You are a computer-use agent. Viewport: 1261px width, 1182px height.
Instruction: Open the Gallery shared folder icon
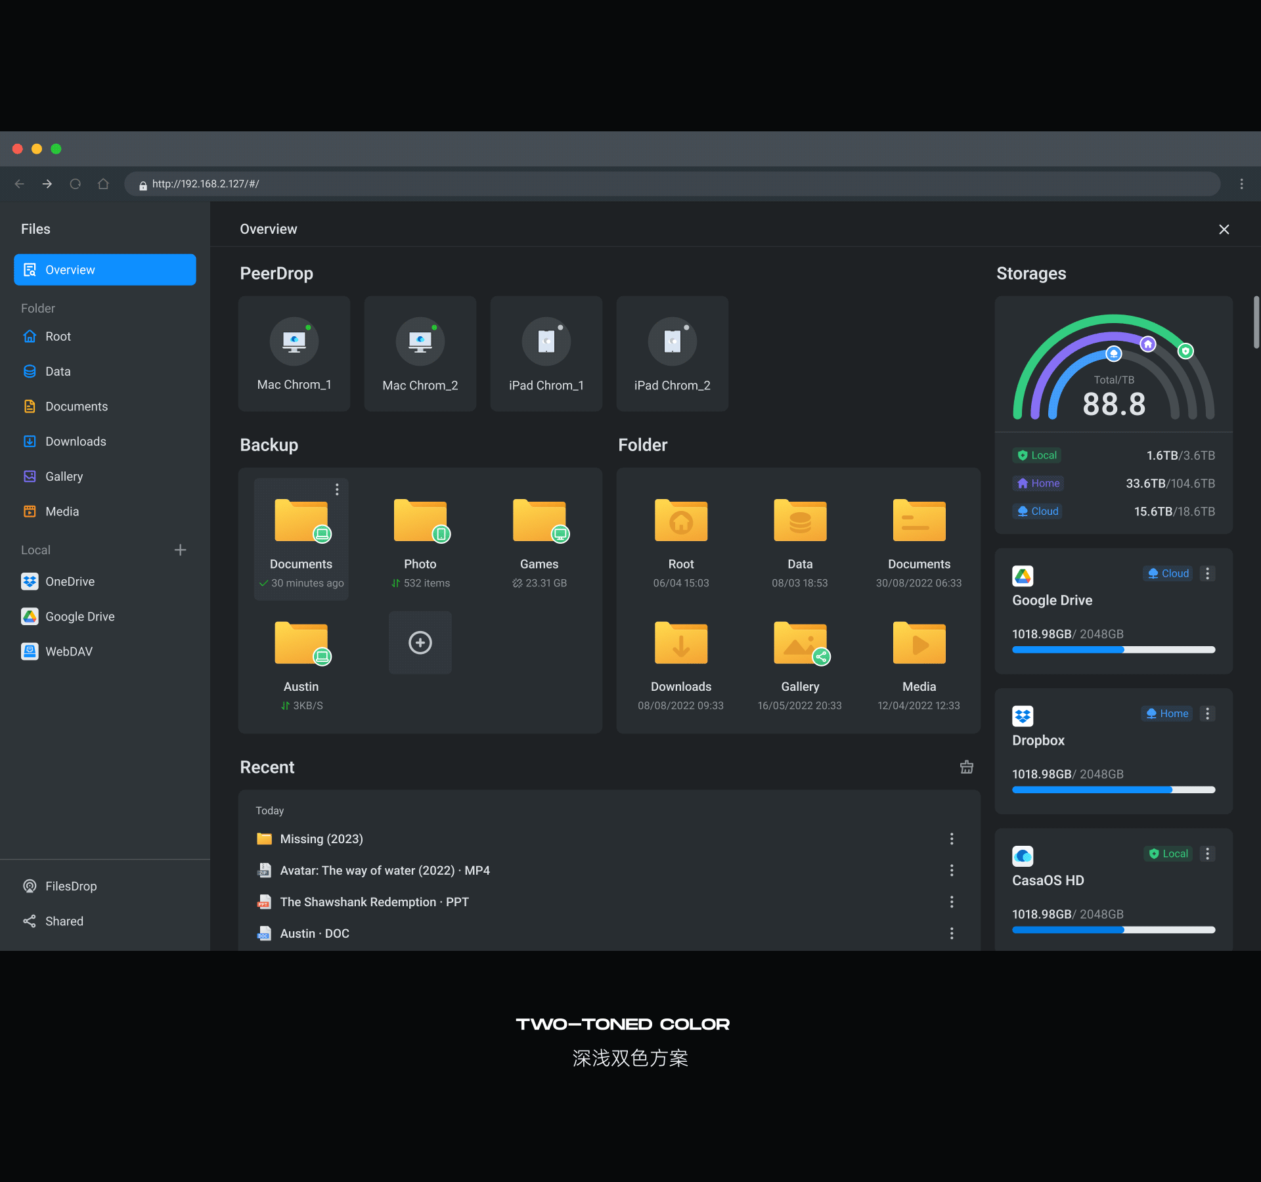pos(799,644)
